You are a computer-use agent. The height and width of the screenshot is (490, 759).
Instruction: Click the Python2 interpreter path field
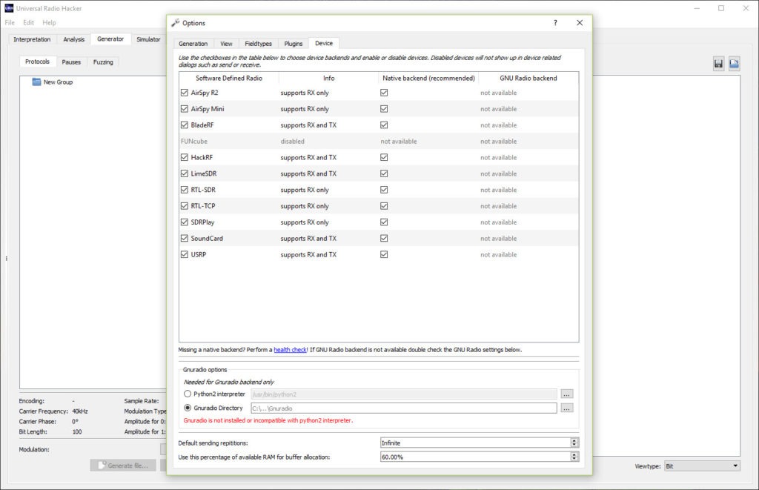[404, 394]
